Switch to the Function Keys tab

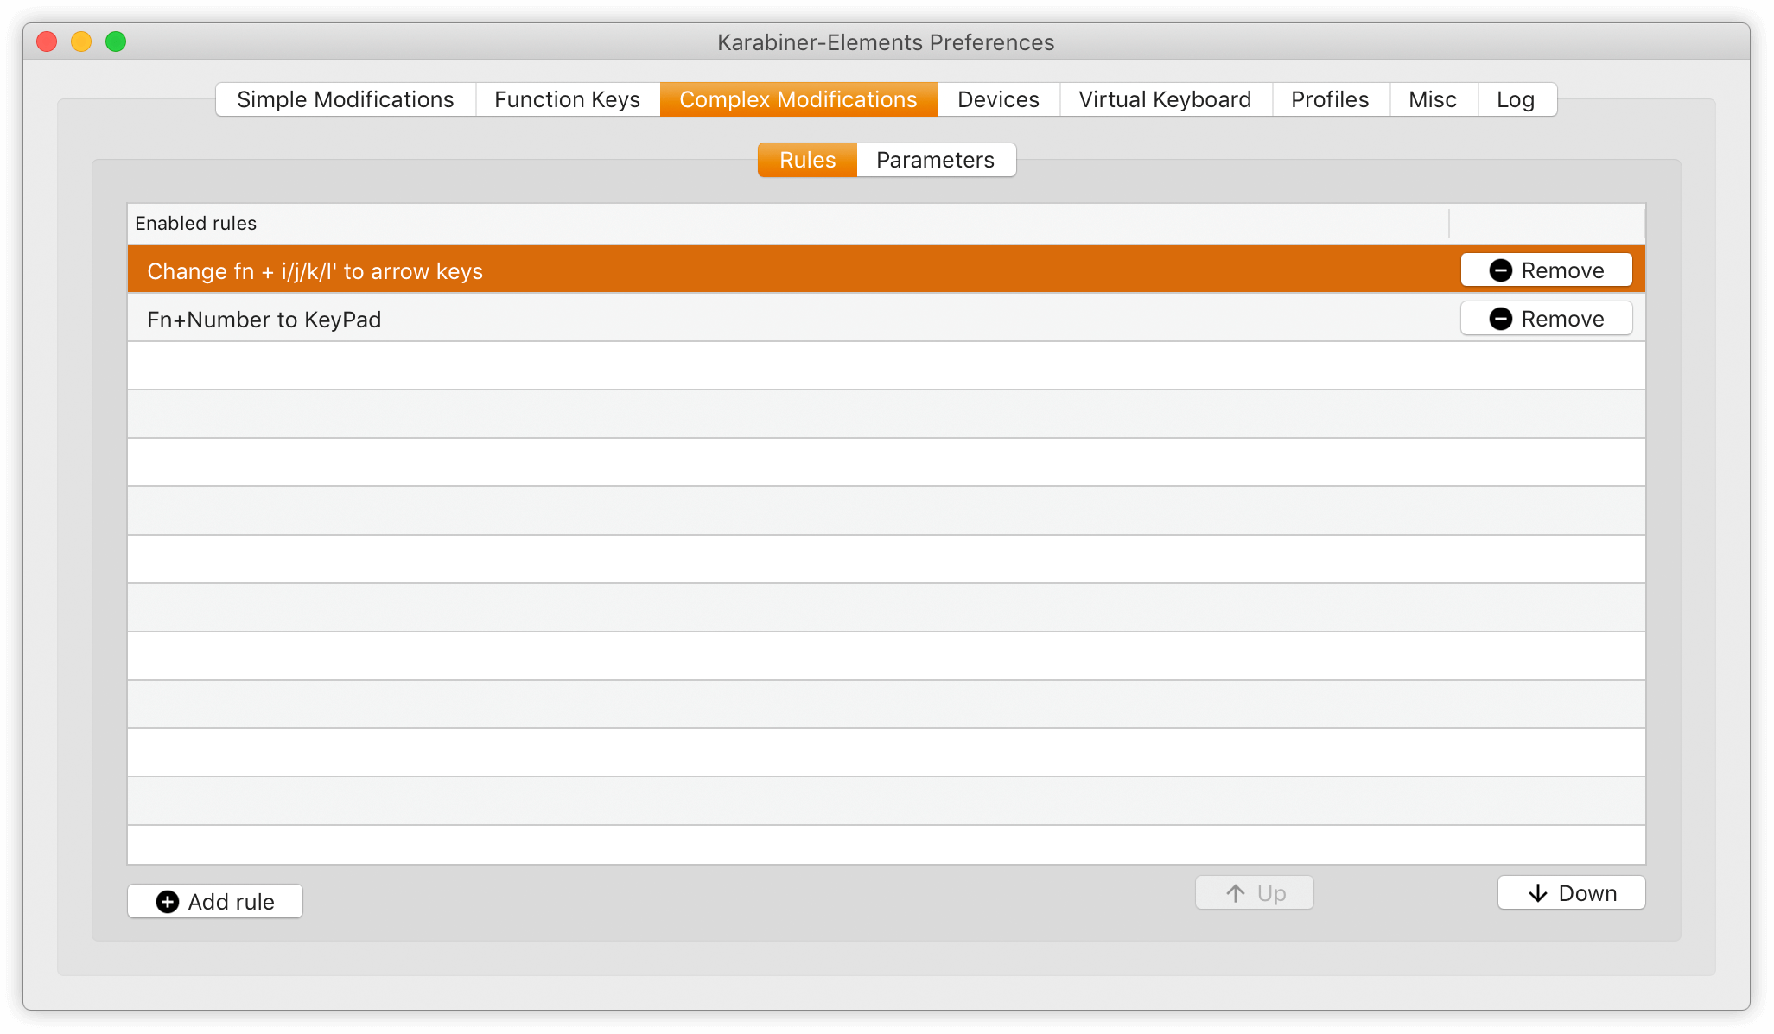(x=568, y=99)
